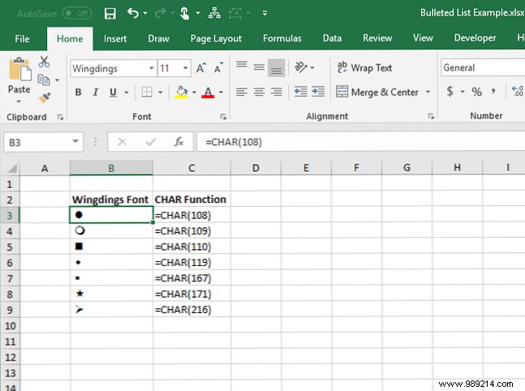Viewport: 525px width, 391px height.
Task: Select the 'CHAR Function' header cell
Action: pyautogui.click(x=191, y=200)
